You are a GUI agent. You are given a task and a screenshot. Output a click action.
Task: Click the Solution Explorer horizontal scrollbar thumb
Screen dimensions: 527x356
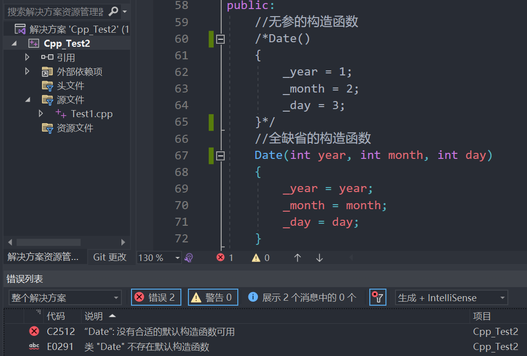(48, 242)
